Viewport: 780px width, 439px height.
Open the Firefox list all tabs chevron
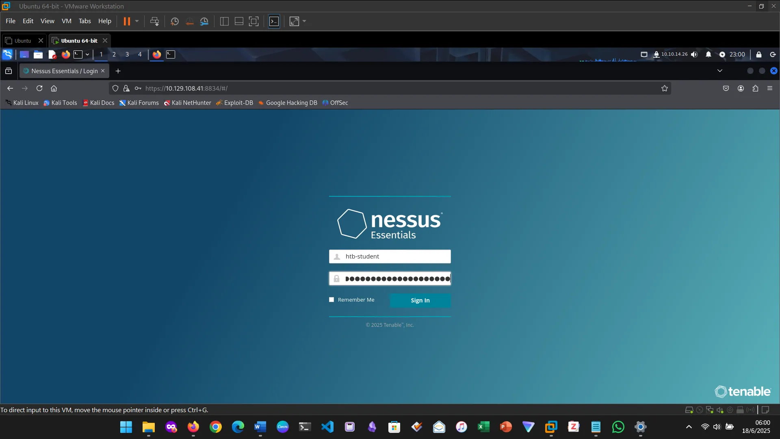720,71
